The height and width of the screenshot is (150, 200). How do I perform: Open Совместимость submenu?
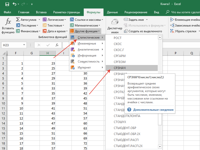click(87, 61)
